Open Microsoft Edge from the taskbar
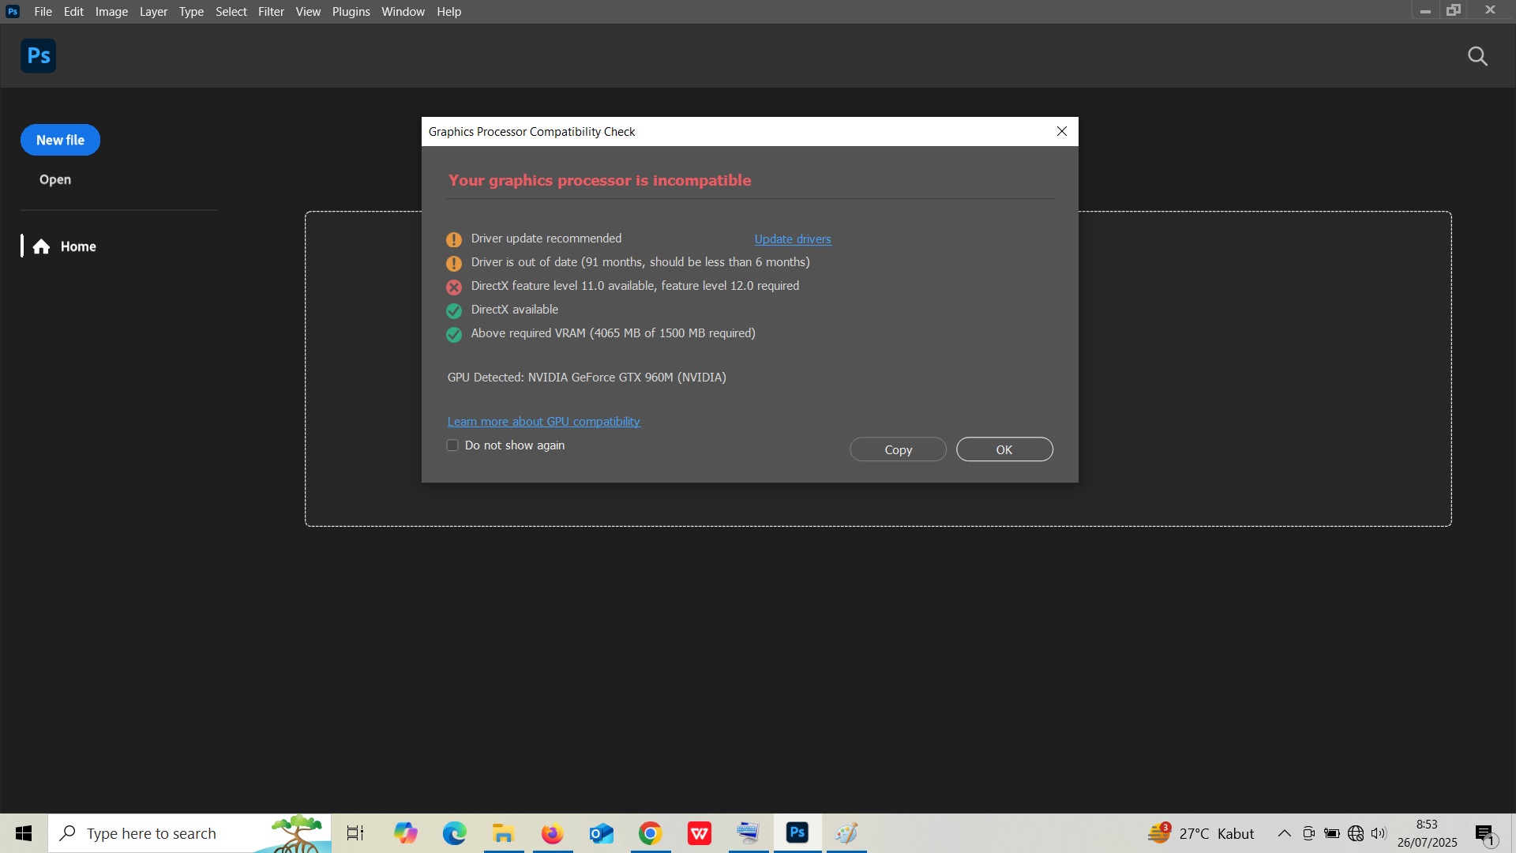This screenshot has width=1516, height=853. coord(454,833)
